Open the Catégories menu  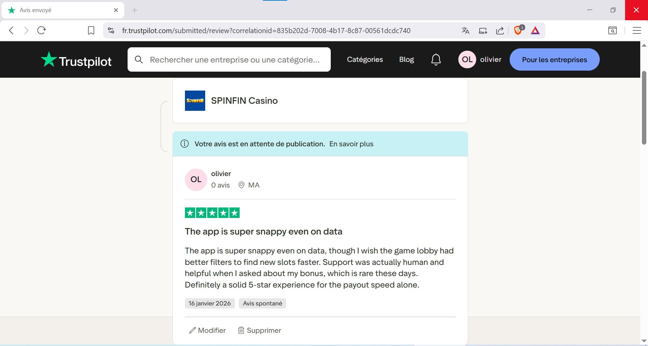click(365, 59)
